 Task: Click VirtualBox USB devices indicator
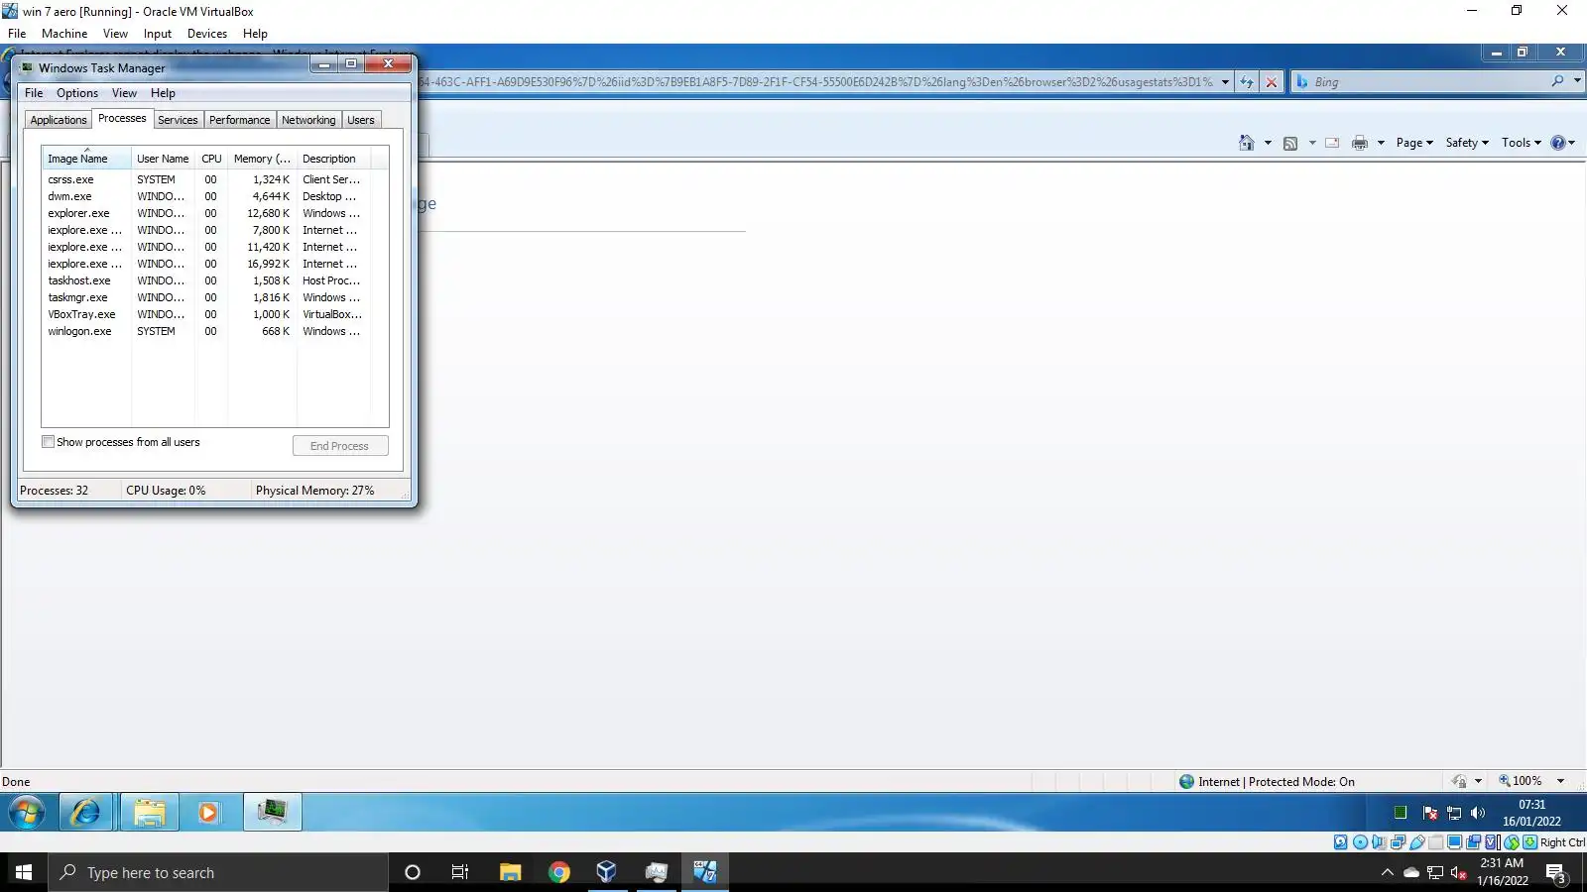[x=1416, y=842]
